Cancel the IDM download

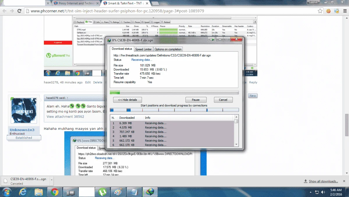click(223, 100)
